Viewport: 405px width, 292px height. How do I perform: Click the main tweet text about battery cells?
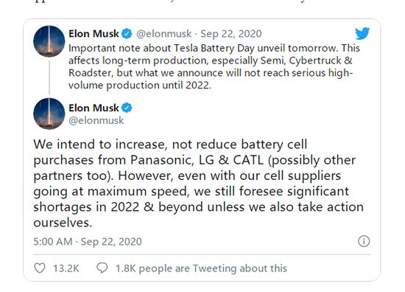tap(198, 184)
